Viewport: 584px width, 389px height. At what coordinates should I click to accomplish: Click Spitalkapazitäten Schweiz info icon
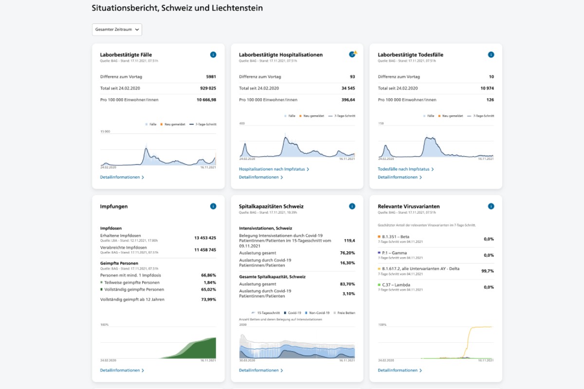point(352,206)
